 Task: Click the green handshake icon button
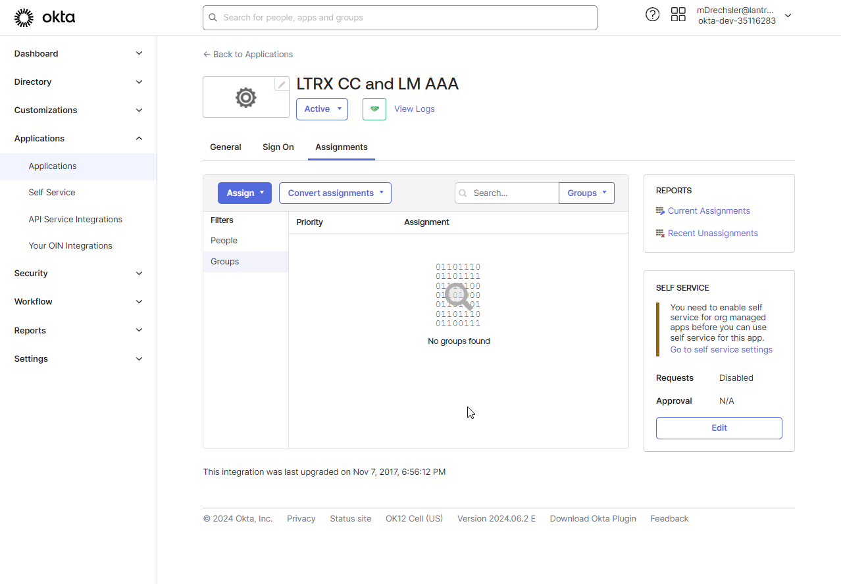374,109
